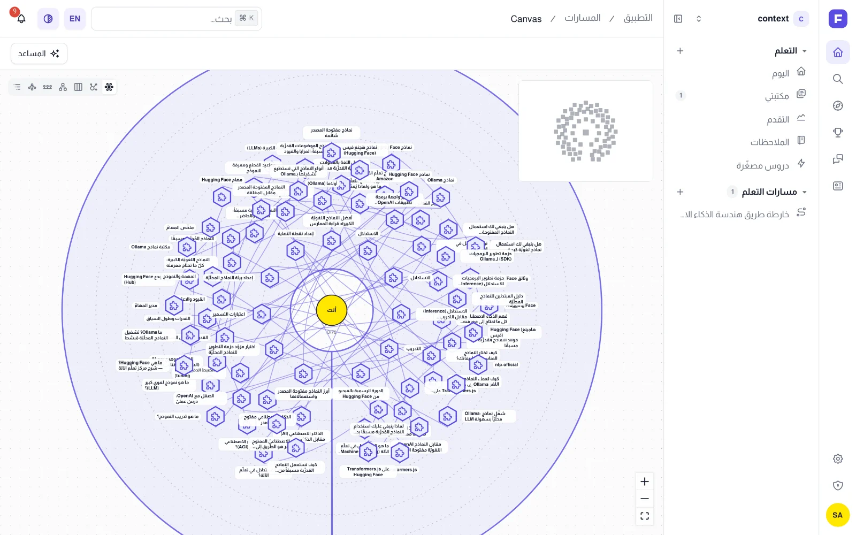The height and width of the screenshot is (535, 856).
Task: Open the notifications bell
Action: point(21,19)
